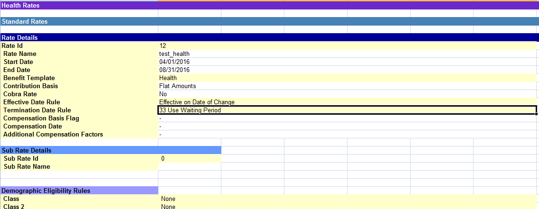Image resolution: width=539 pixels, height=209 pixels.
Task: Select the Class 2 value None
Action: click(x=347, y=206)
